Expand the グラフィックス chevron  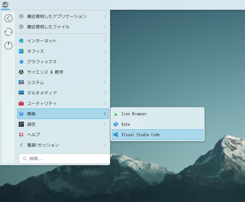[x=105, y=62]
